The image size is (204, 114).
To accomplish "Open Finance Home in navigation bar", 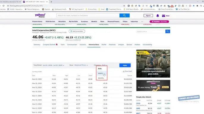I will 37,22.
